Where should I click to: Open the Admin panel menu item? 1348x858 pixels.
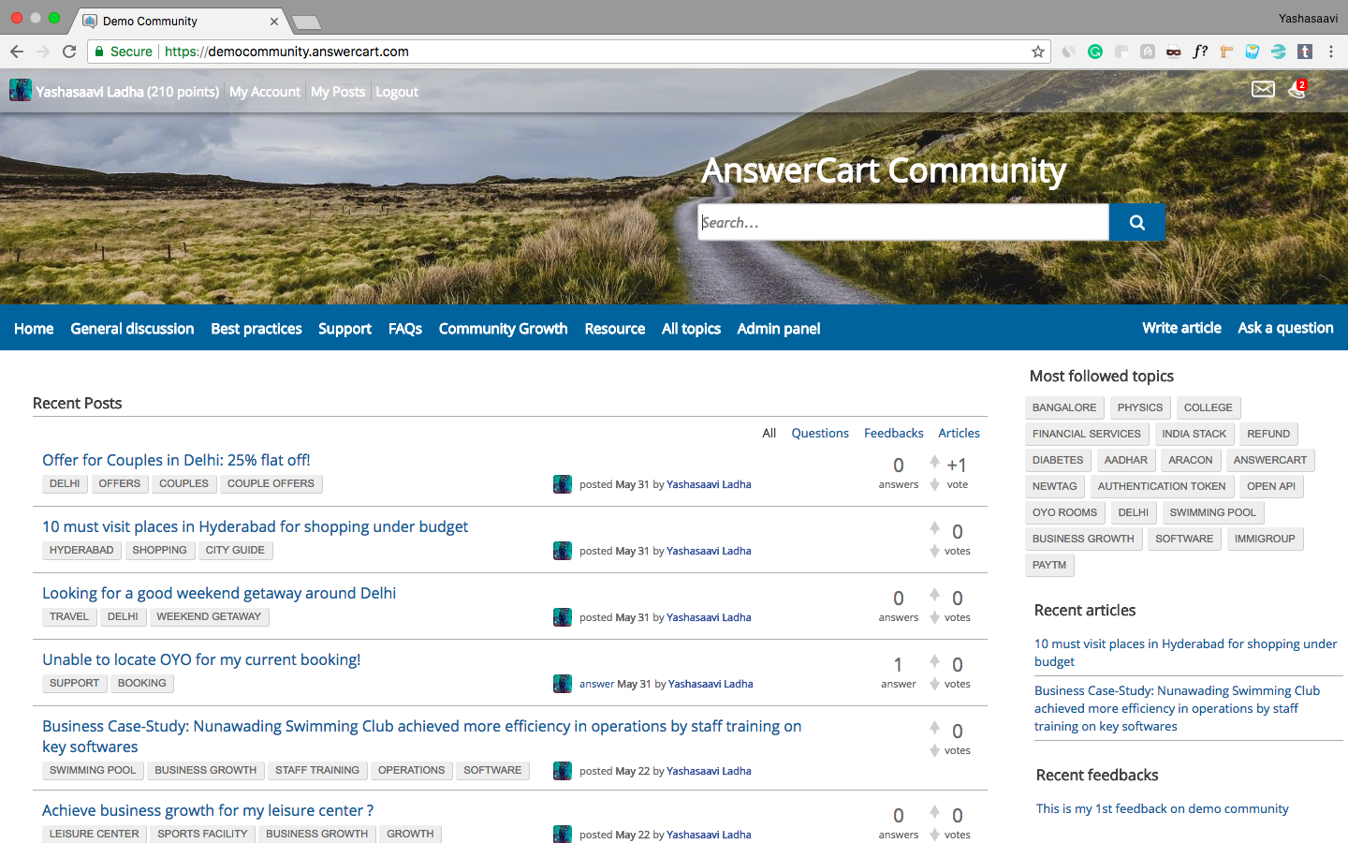(778, 329)
